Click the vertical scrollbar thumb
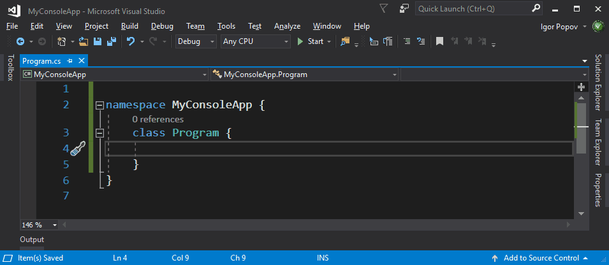609x265 pixels. click(581, 128)
